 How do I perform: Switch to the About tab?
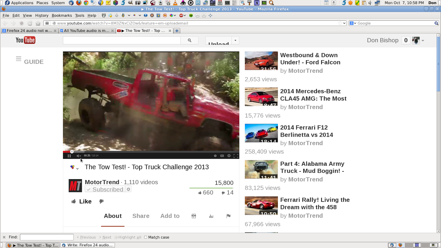113,216
